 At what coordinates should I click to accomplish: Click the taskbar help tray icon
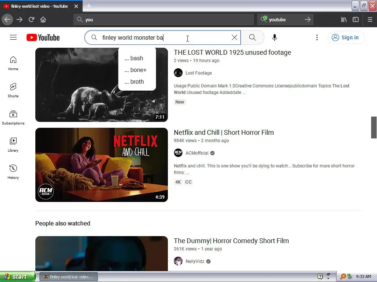point(320,277)
